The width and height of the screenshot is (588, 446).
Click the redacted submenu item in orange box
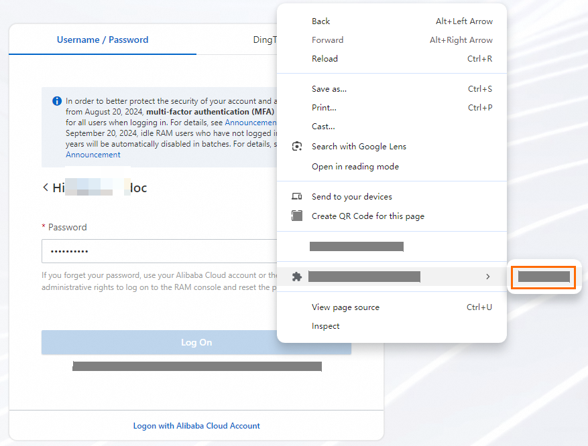pyautogui.click(x=543, y=277)
